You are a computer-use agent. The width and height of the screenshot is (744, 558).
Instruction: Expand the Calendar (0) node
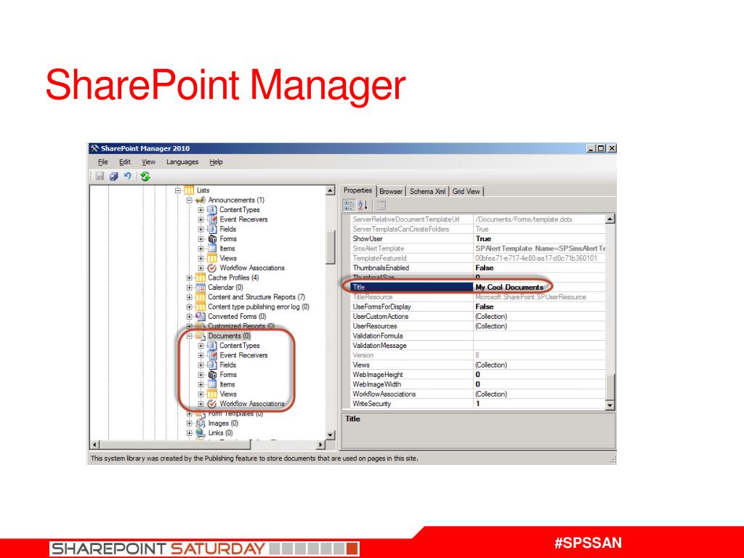(x=190, y=288)
